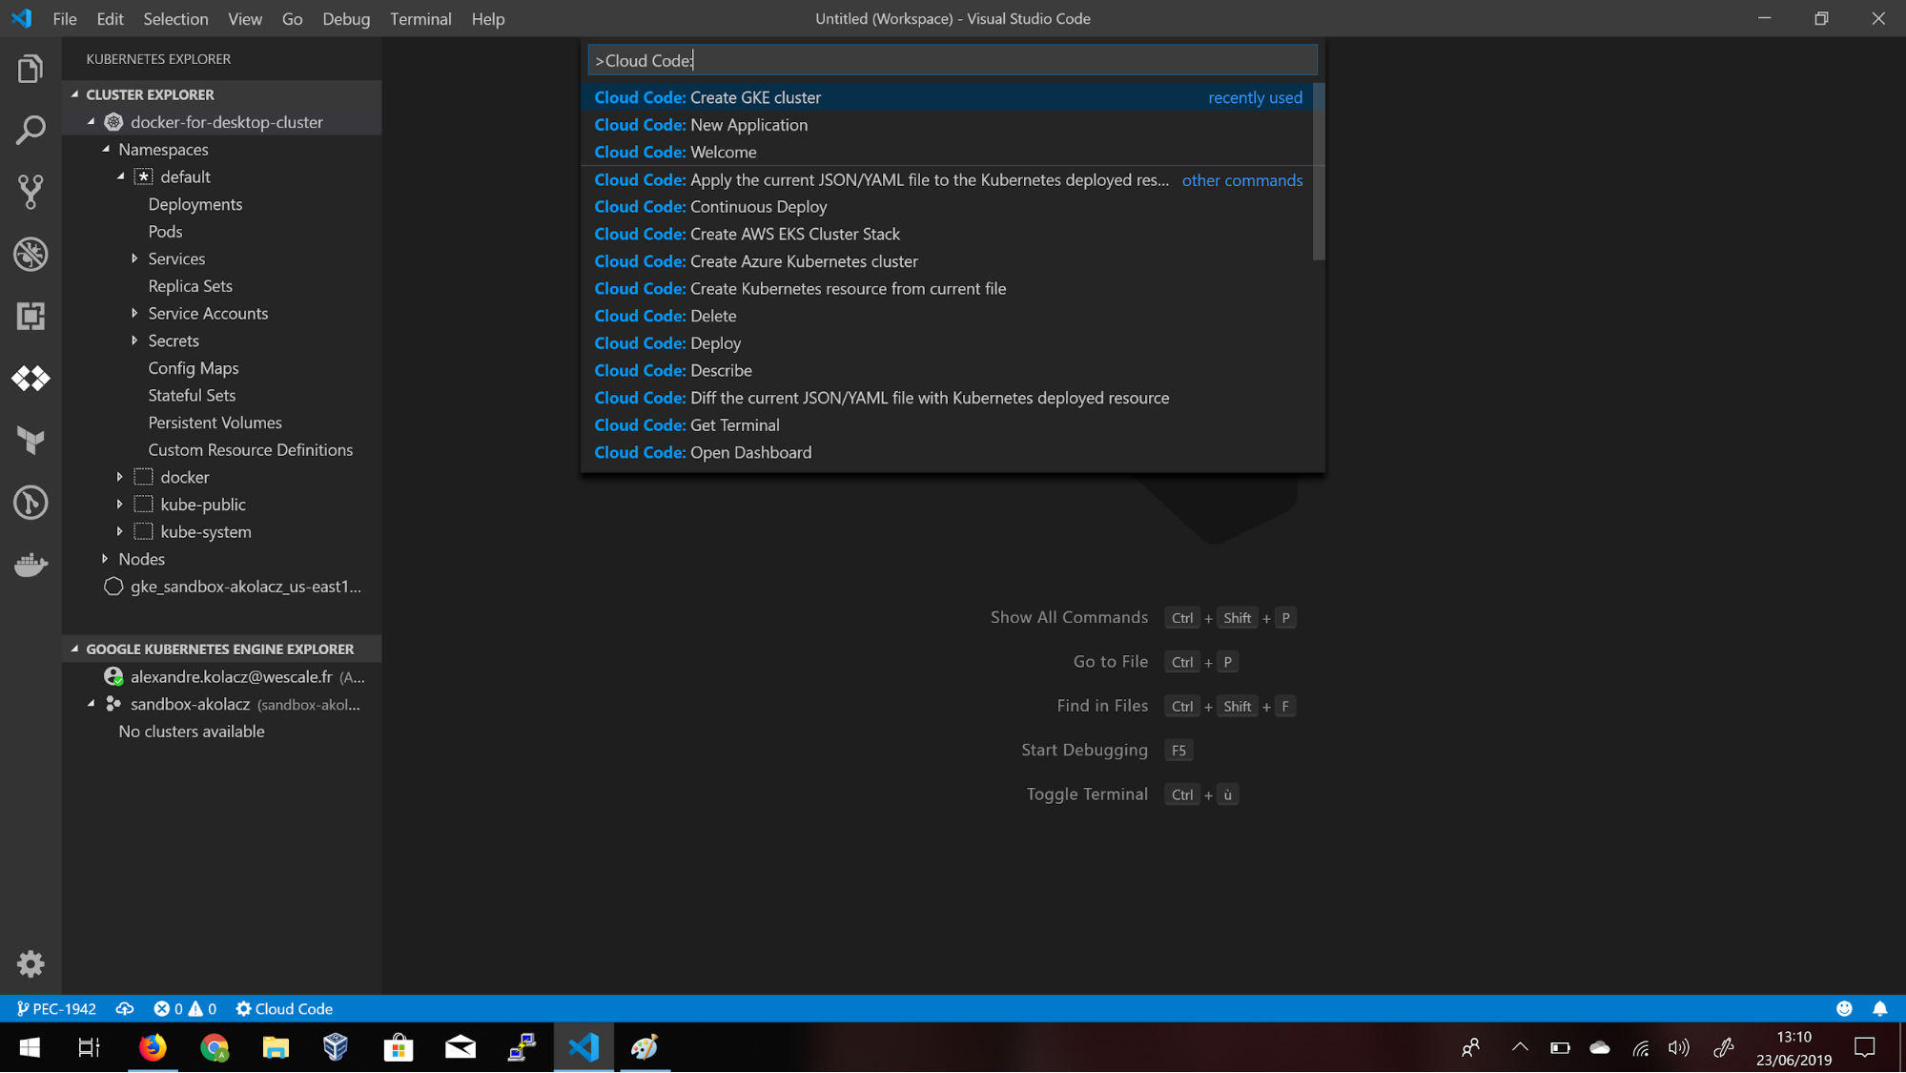Open notifications bell in status bar
Screen dimensions: 1906x1073
click(x=1879, y=1008)
